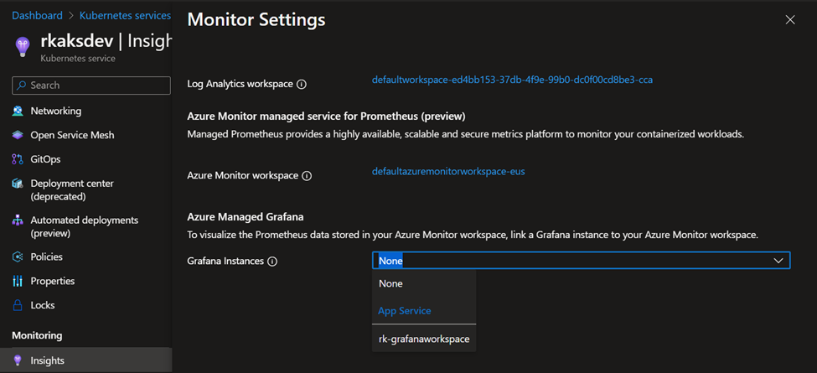The height and width of the screenshot is (373, 817).
Task: Click the Policies icon in sidebar
Action: click(18, 257)
